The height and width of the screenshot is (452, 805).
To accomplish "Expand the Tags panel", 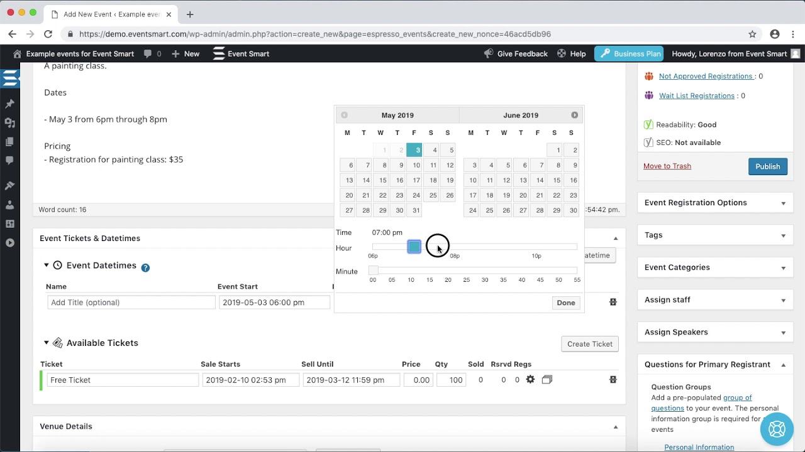I will (783, 235).
